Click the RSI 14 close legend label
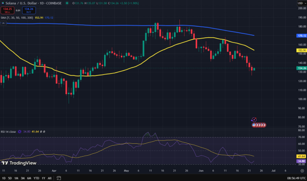Viewport: 307px width, 181px height. [x=8, y=132]
